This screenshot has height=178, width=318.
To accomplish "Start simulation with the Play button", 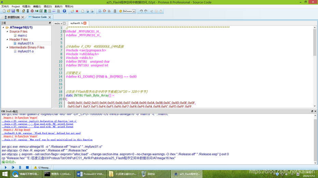I will [x=6, y=167].
